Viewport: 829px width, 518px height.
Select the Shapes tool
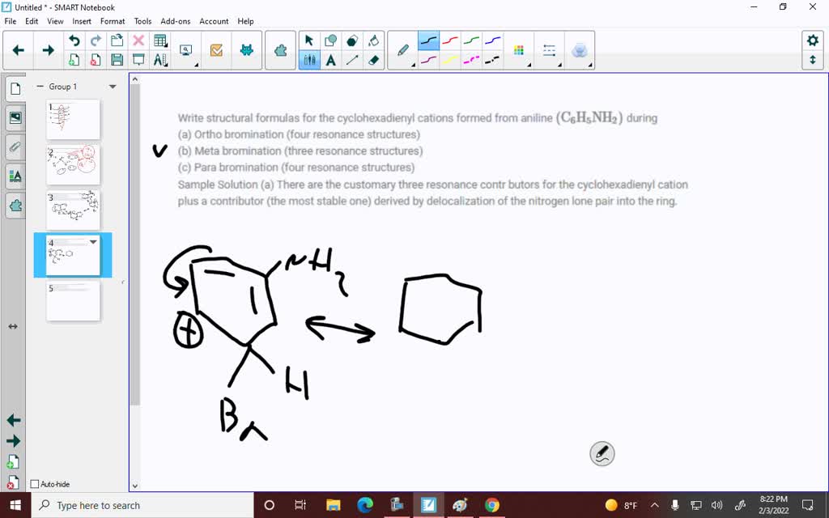[x=331, y=38]
